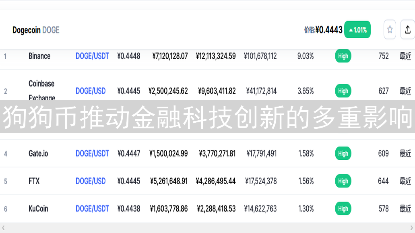Click Binance value ¥7,120,128.07
Viewport: 415px width, 233px height.
point(170,56)
